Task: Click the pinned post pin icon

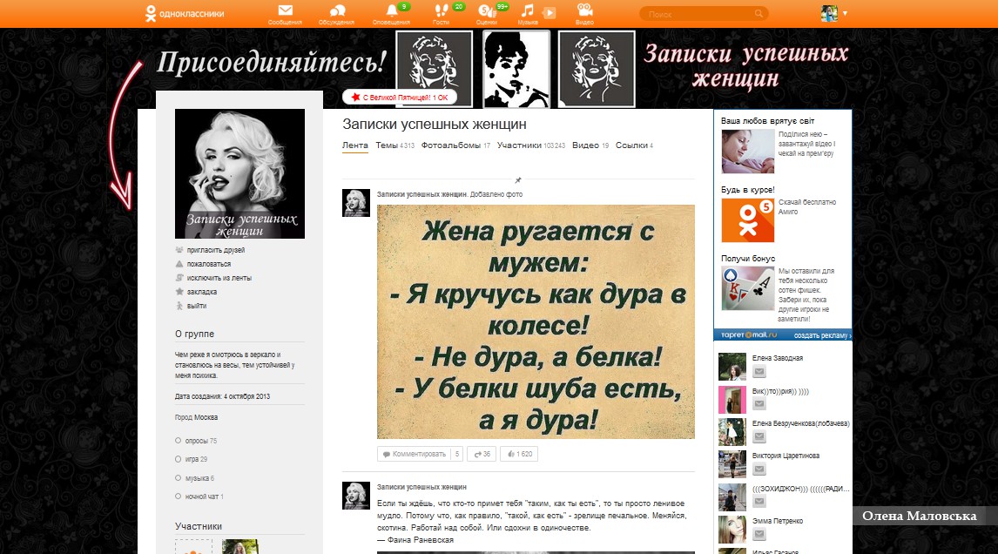Action: click(x=518, y=180)
